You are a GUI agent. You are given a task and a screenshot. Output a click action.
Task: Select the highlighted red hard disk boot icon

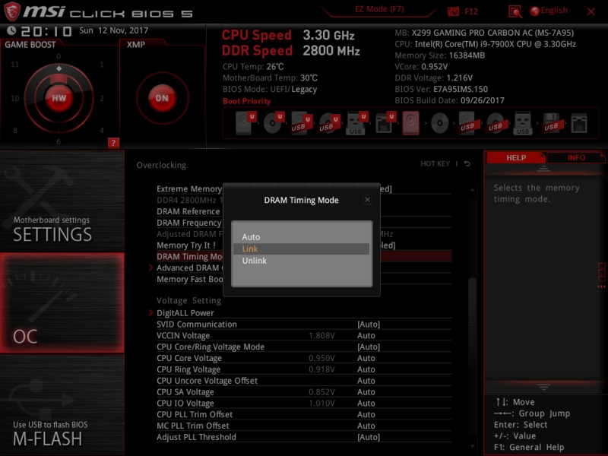410,123
